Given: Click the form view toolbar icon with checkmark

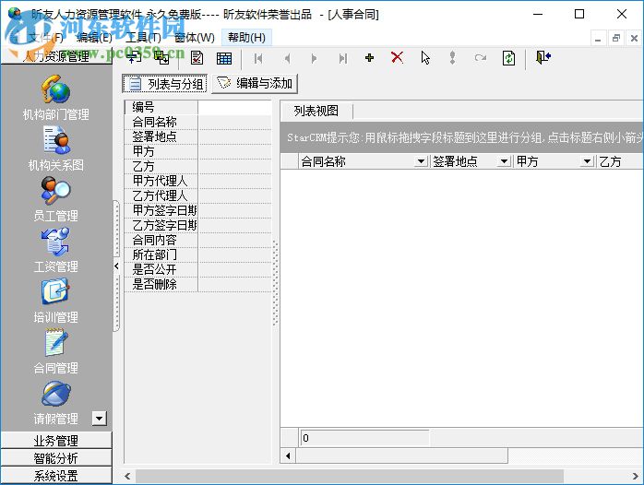Looking at the screenshot, I should [x=197, y=58].
